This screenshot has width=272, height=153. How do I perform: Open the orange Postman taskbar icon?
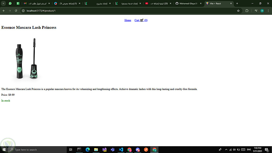click(x=146, y=149)
